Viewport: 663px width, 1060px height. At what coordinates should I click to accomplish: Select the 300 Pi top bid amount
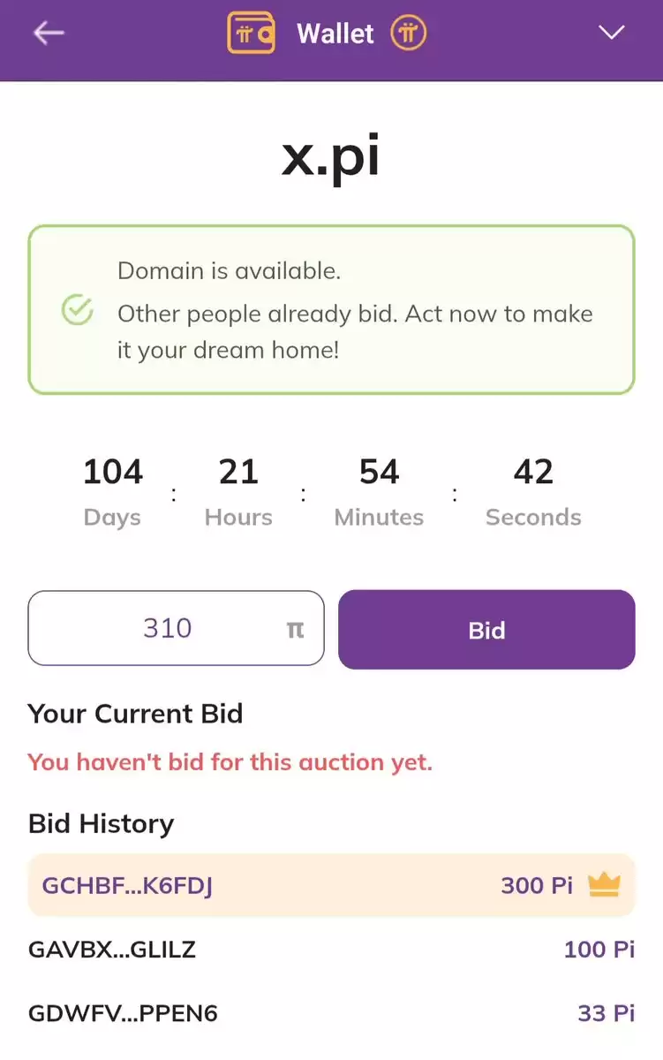point(537,885)
